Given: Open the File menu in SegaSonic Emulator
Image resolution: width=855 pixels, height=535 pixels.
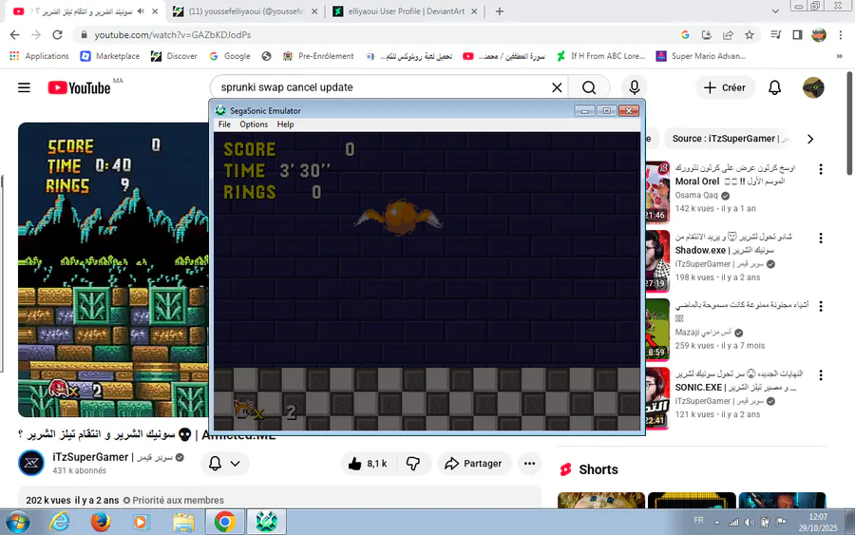Looking at the screenshot, I should click(224, 124).
